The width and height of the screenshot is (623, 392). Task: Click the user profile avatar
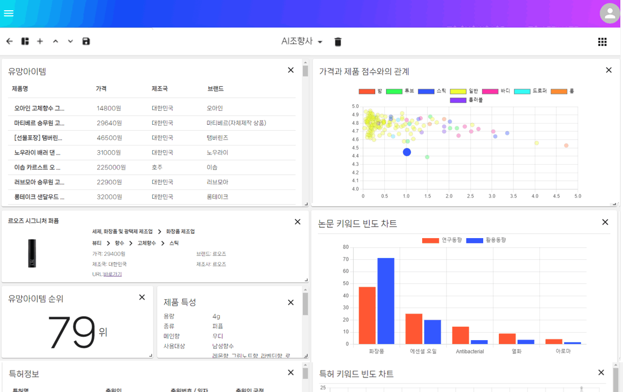click(x=610, y=13)
